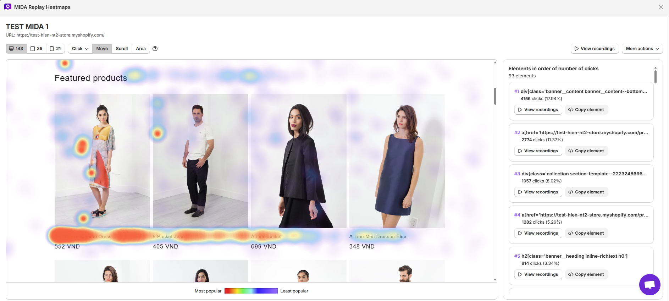This screenshot has width=669, height=301.
Task: Click the popularity color gradient legend
Action: point(251,291)
